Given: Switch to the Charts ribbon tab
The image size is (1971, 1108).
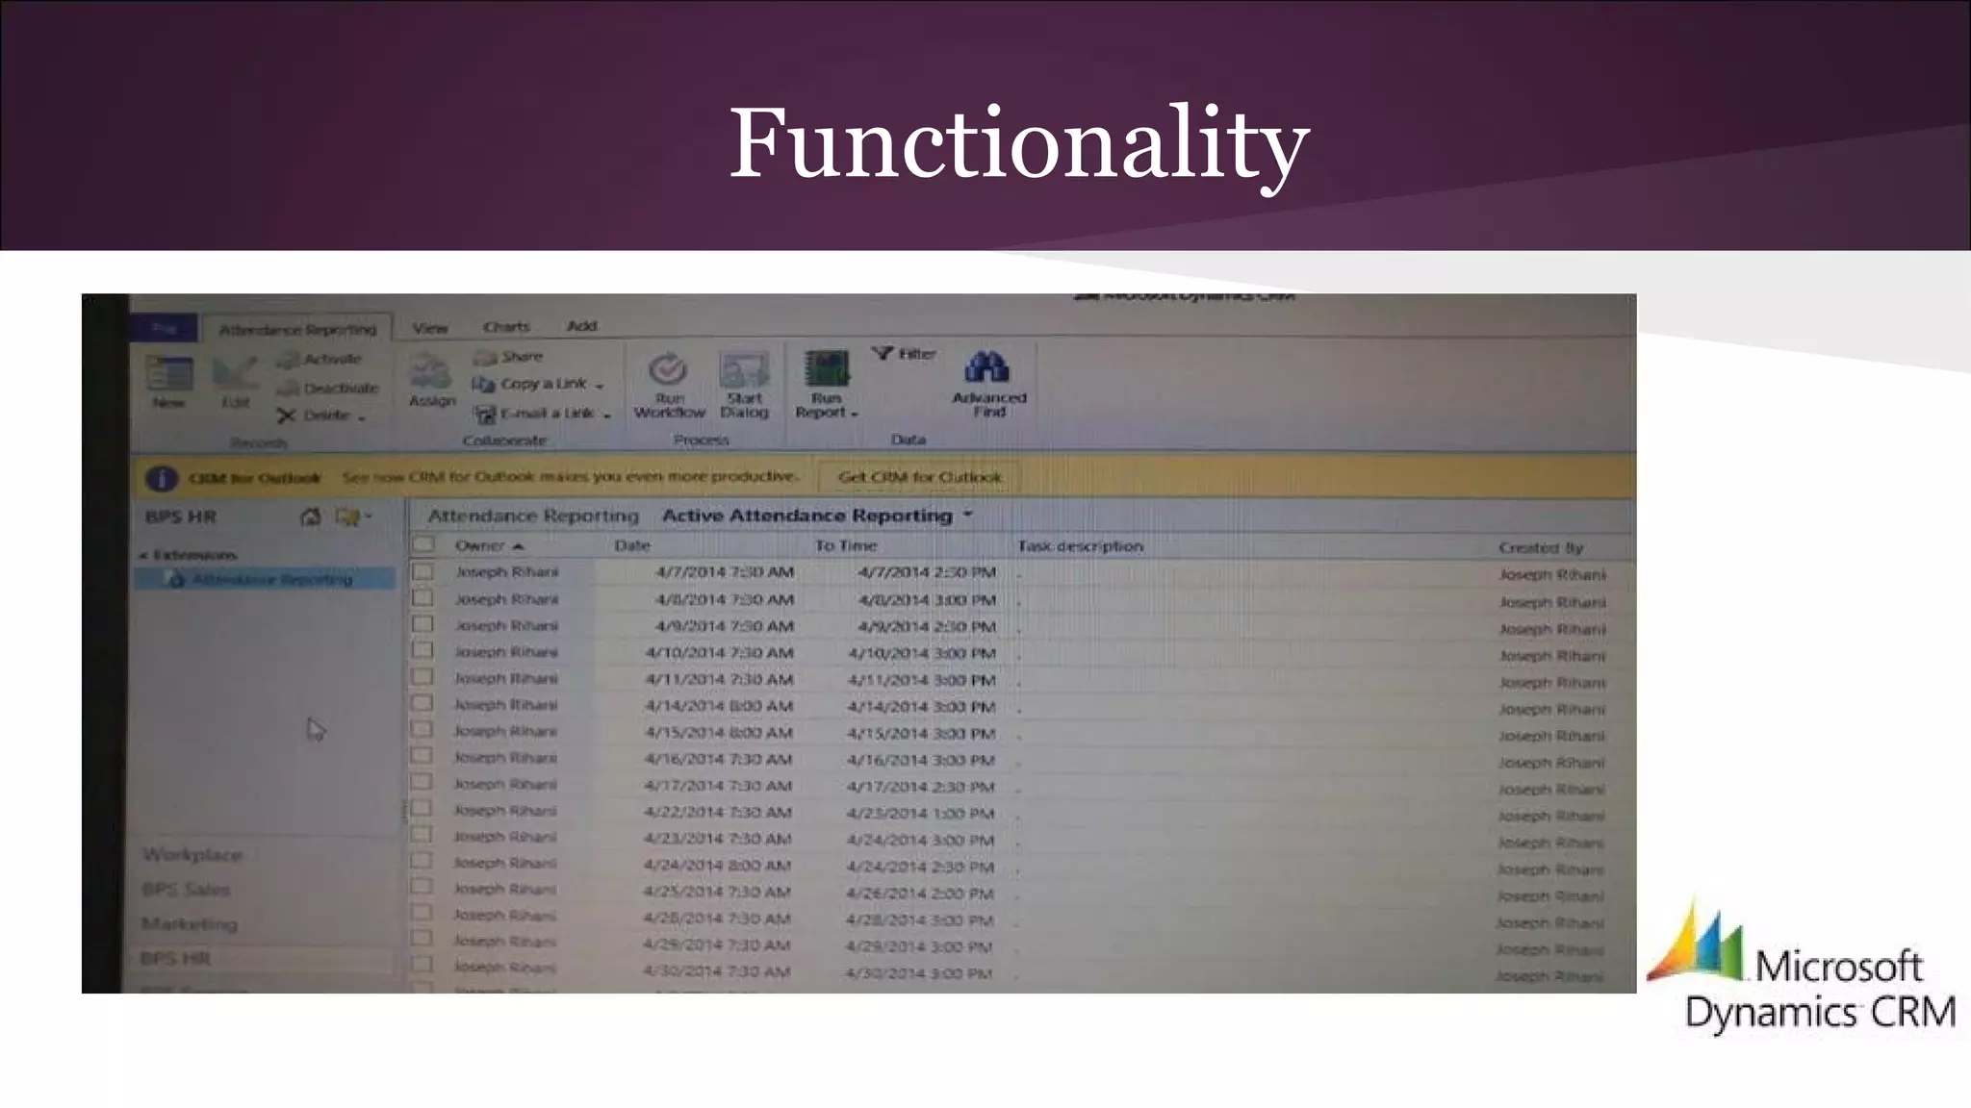Looking at the screenshot, I should coord(507,327).
